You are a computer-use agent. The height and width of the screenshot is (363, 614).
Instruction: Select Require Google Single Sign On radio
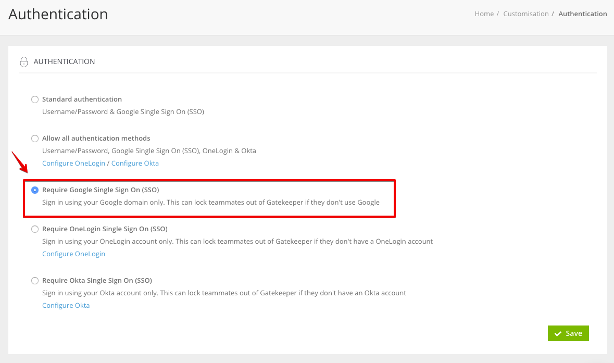pyautogui.click(x=35, y=190)
